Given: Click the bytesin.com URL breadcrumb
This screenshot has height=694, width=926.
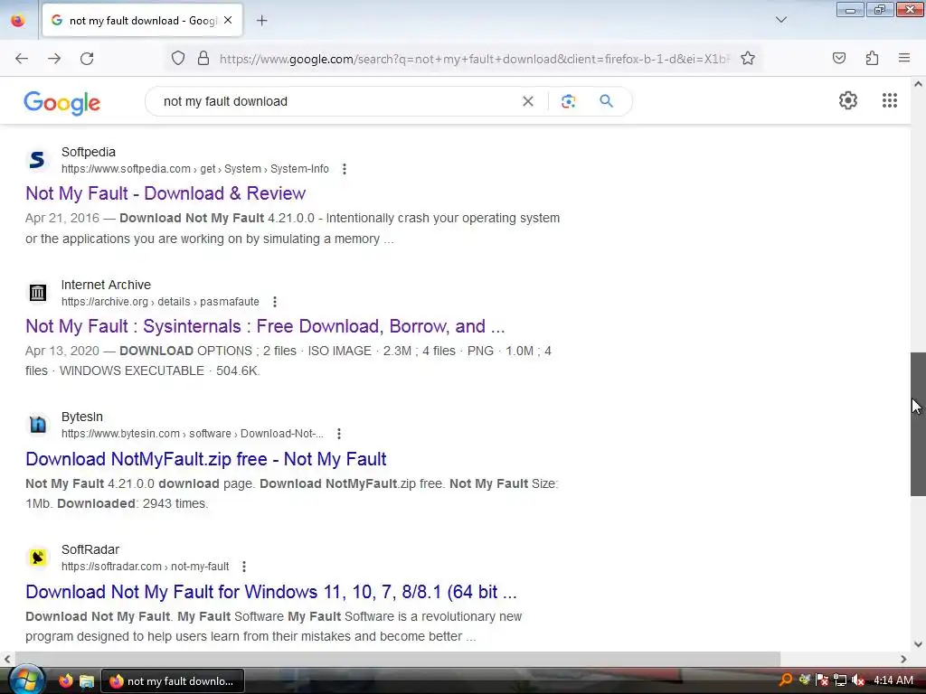Looking at the screenshot, I should tap(193, 434).
